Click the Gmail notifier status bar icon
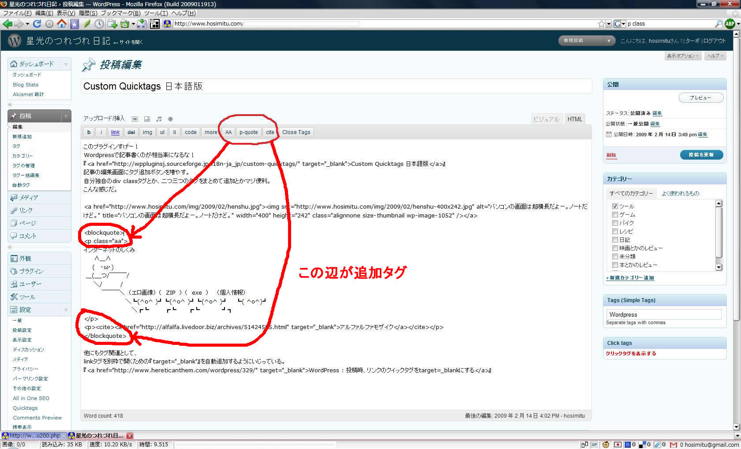The height and width of the screenshot is (449, 741). click(673, 445)
